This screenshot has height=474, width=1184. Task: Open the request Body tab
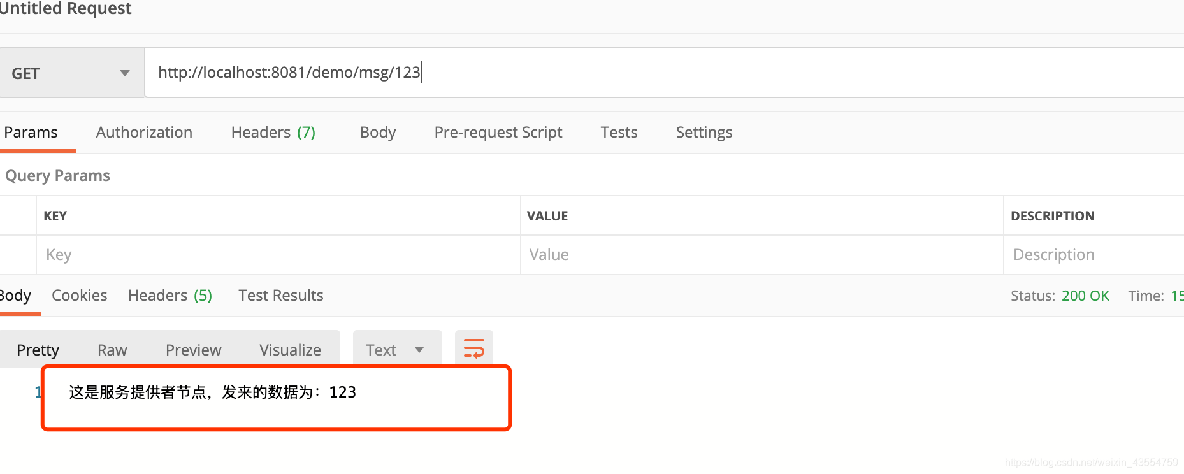(x=378, y=132)
